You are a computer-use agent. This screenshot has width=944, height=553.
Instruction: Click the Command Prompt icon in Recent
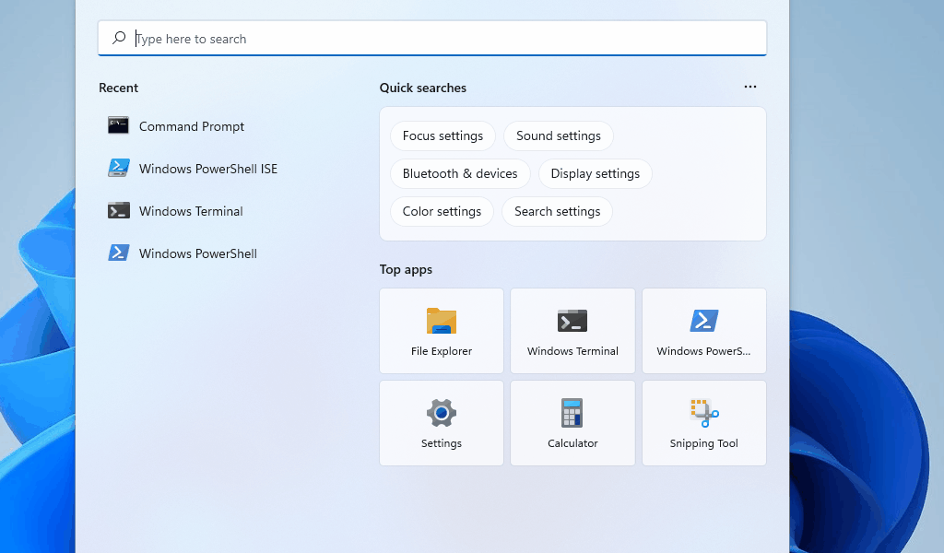pyautogui.click(x=119, y=125)
